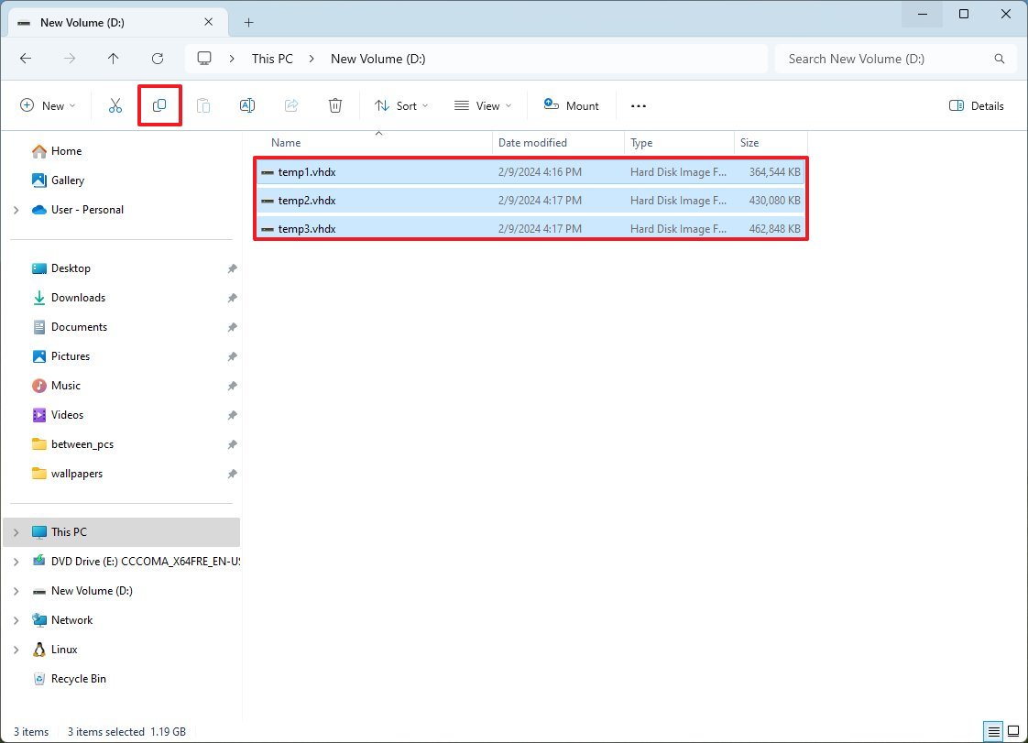Image resolution: width=1028 pixels, height=743 pixels.
Task: Cut the selected files with the scissors icon
Action: (115, 105)
